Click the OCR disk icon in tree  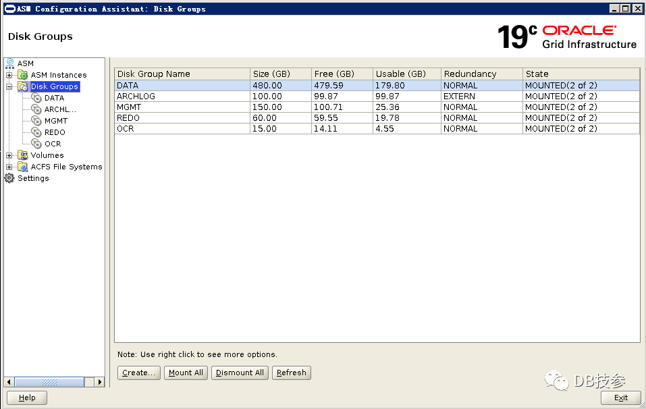[x=36, y=144]
